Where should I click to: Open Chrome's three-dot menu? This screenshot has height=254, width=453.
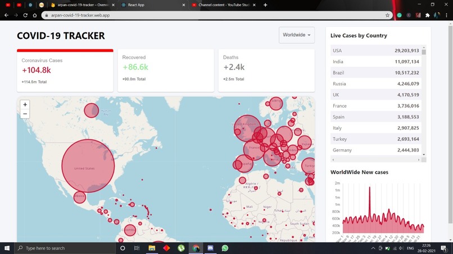(446, 15)
